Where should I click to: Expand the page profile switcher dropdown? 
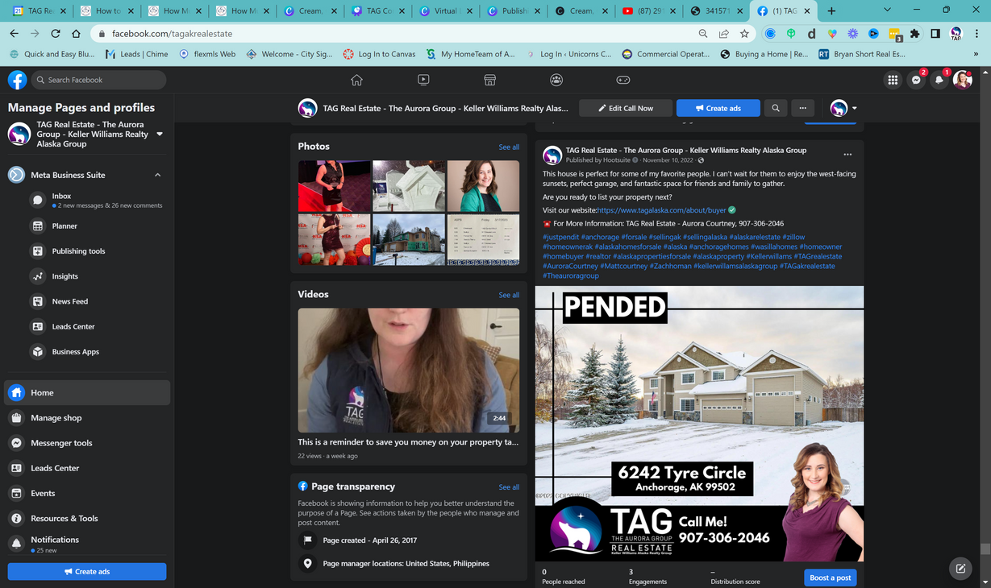(160, 135)
